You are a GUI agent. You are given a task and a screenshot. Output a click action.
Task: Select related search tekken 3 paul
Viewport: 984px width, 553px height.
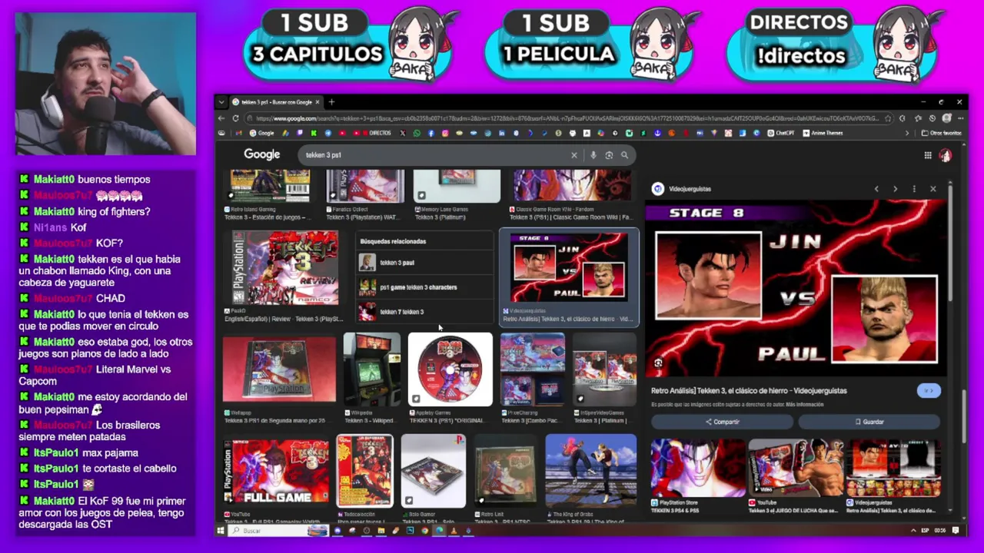[x=425, y=263]
